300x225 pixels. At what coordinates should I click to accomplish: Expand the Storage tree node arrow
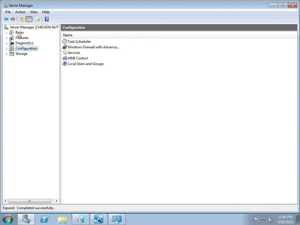point(6,54)
